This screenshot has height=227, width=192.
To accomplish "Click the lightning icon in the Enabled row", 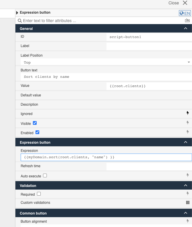I will coord(188,132).
